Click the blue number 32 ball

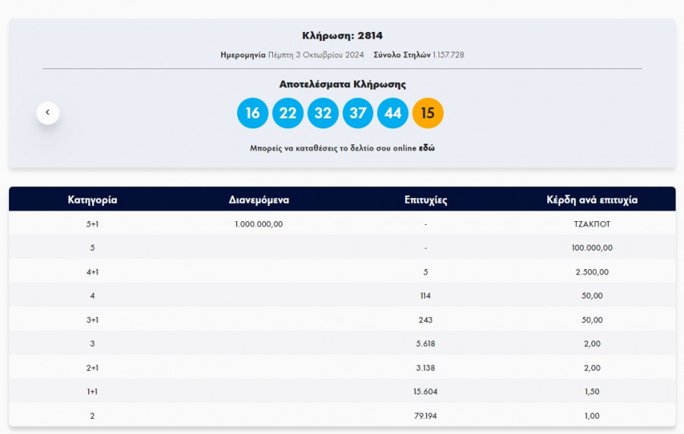(x=323, y=113)
